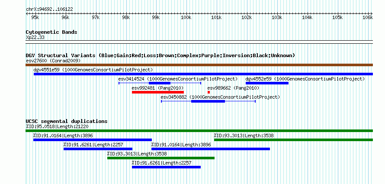Click the 100k mark on the ruler
Image resolution: width=385 pixels, height=184 pixels.
186,17
